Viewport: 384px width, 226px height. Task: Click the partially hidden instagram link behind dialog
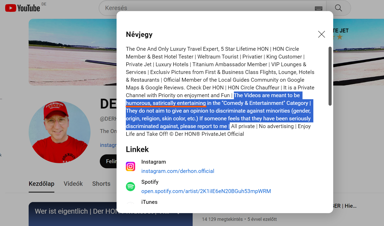(108, 145)
